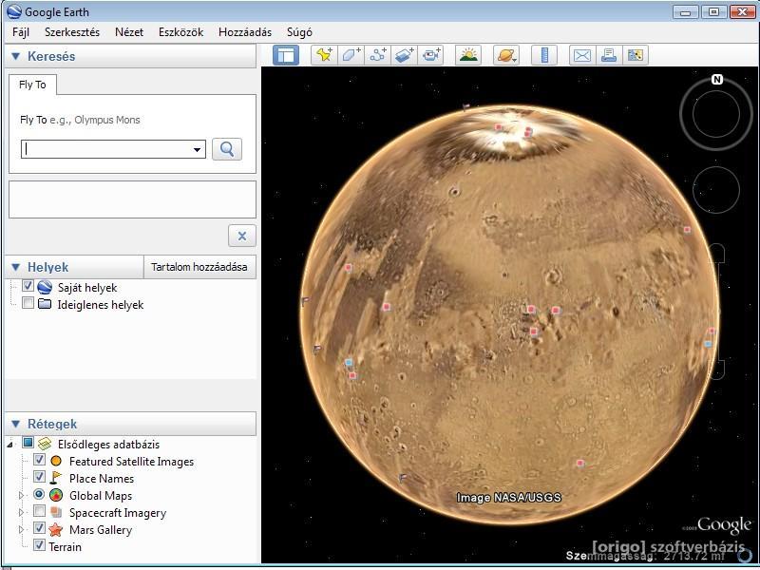Open the Fájl menu
The image size is (760, 570).
tap(21, 32)
